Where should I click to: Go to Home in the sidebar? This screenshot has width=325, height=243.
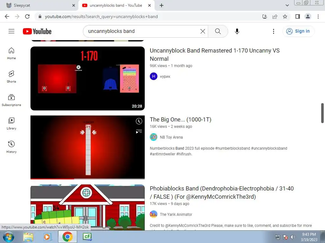[11, 53]
